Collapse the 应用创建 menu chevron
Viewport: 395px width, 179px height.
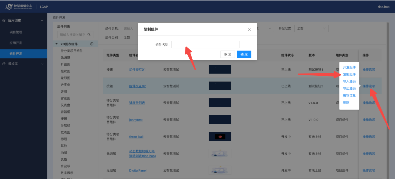[42, 20]
